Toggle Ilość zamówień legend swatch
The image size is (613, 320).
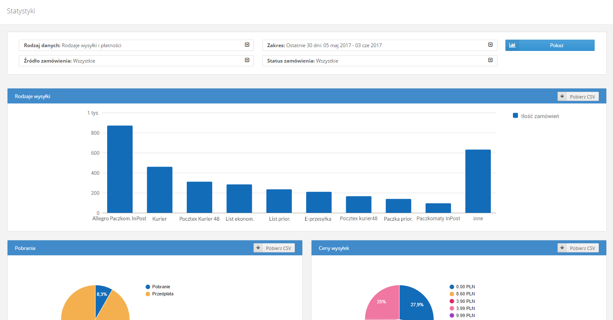515,116
